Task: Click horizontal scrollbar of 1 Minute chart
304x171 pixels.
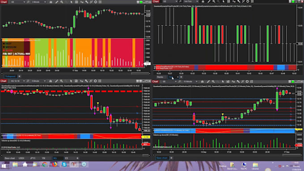Action: tap(140, 74)
